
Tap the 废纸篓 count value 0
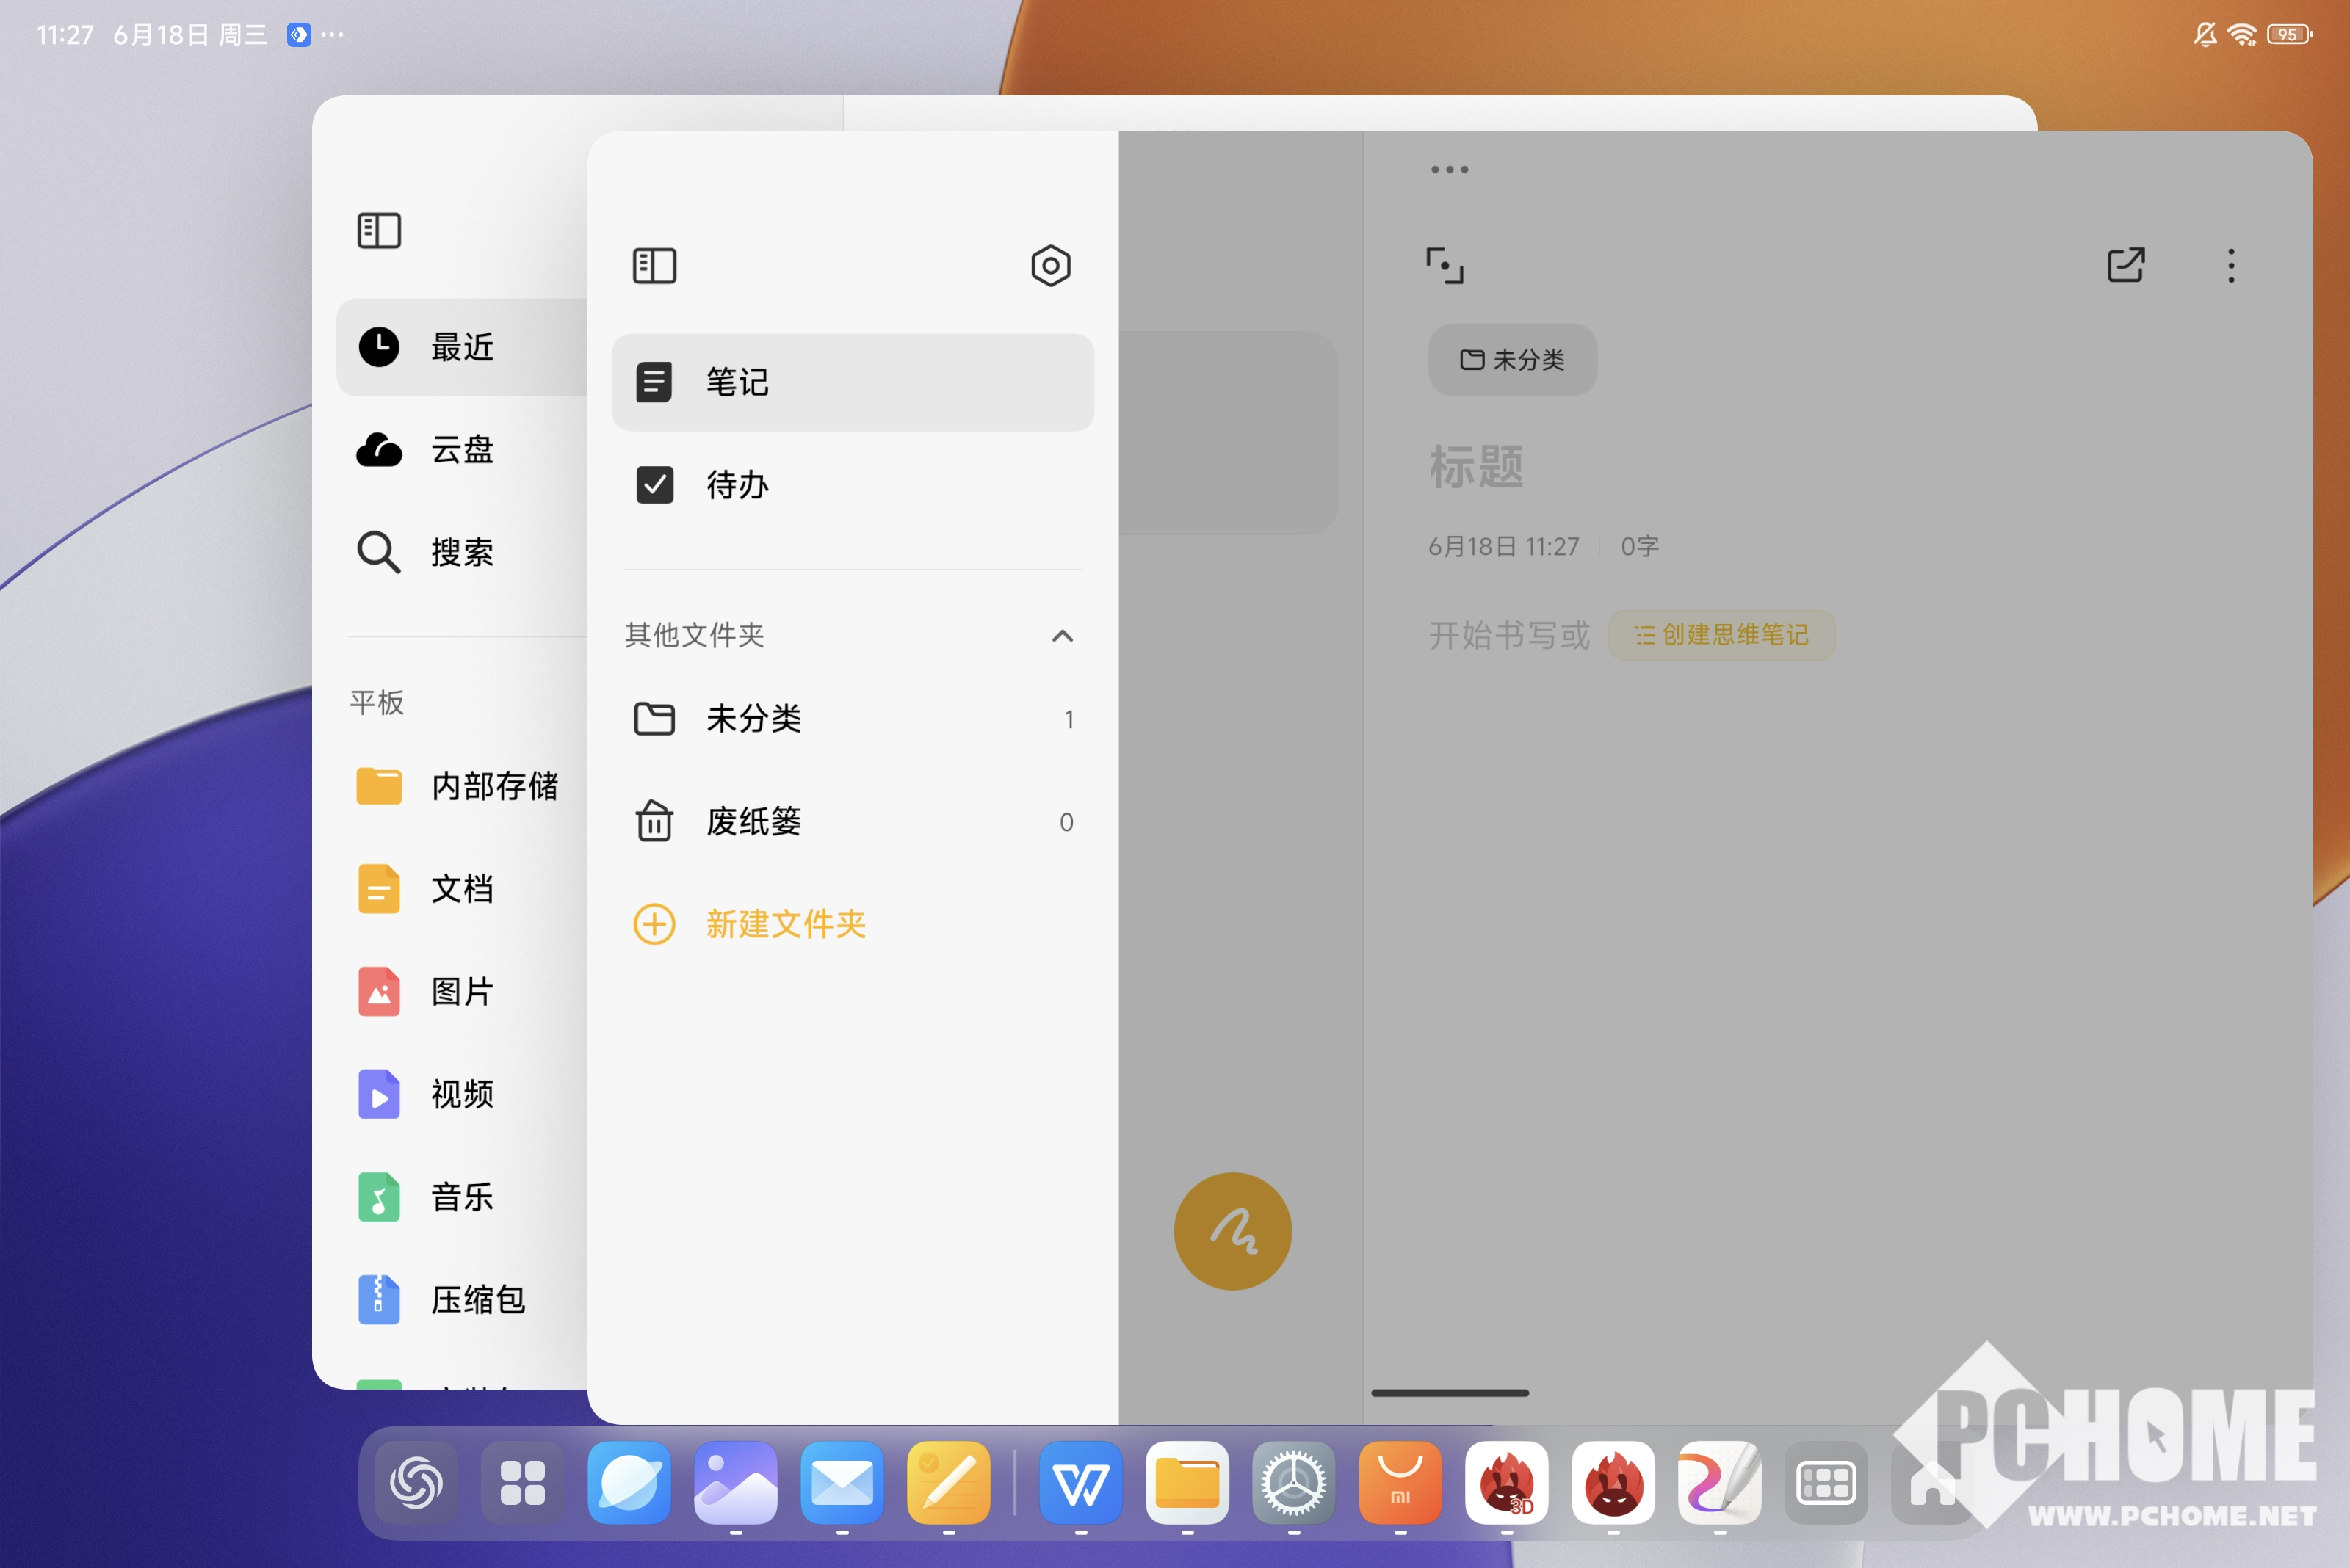[x=1066, y=823]
